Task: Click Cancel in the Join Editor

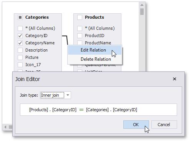Action: point(164,125)
